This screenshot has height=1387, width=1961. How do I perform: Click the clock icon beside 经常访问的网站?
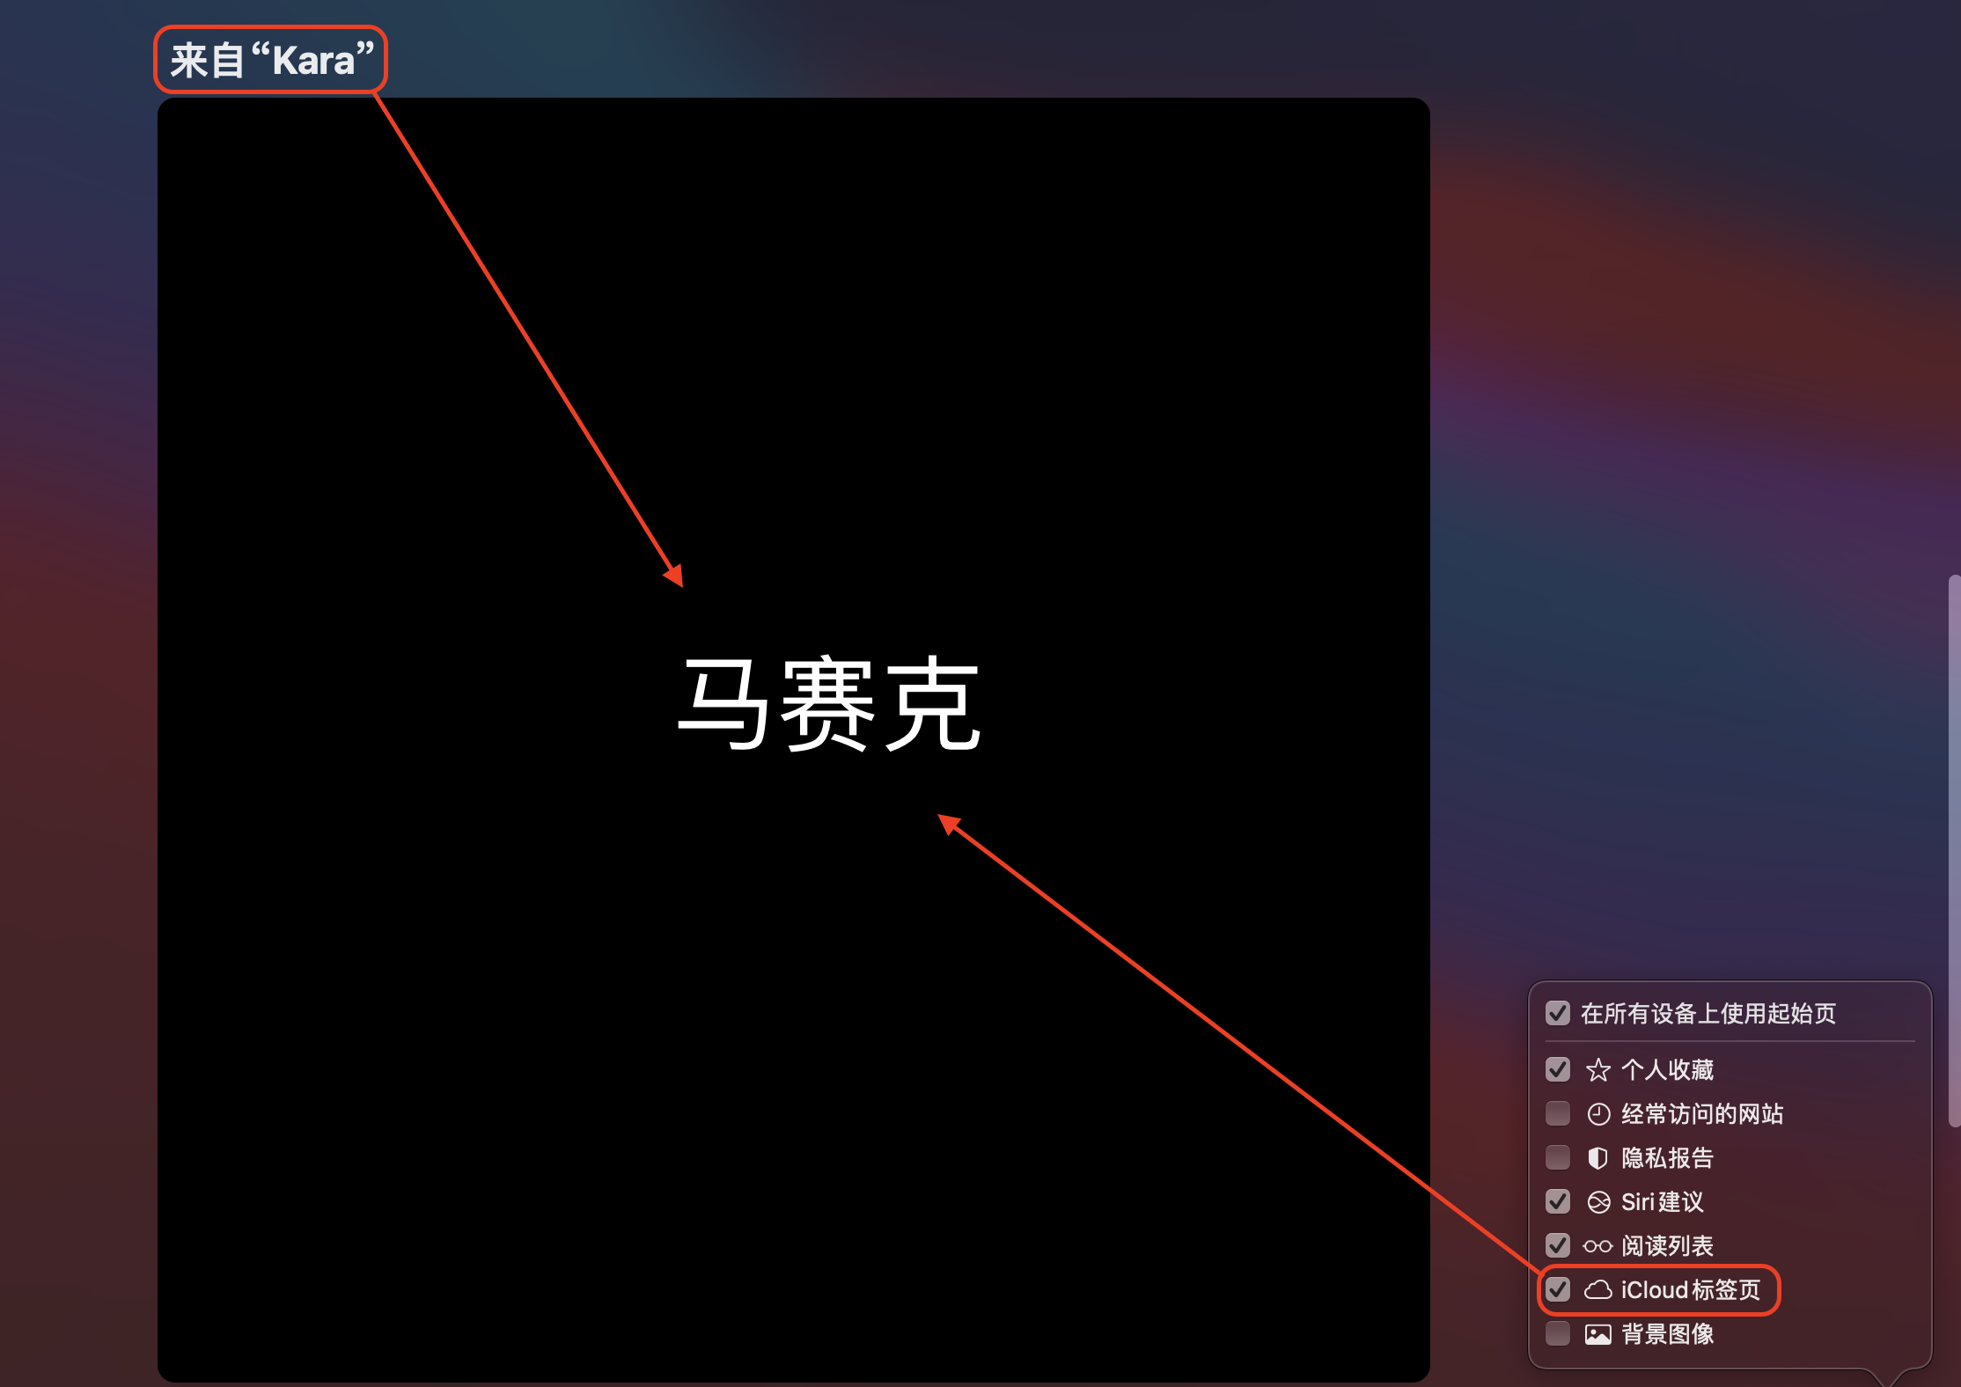click(1597, 1114)
